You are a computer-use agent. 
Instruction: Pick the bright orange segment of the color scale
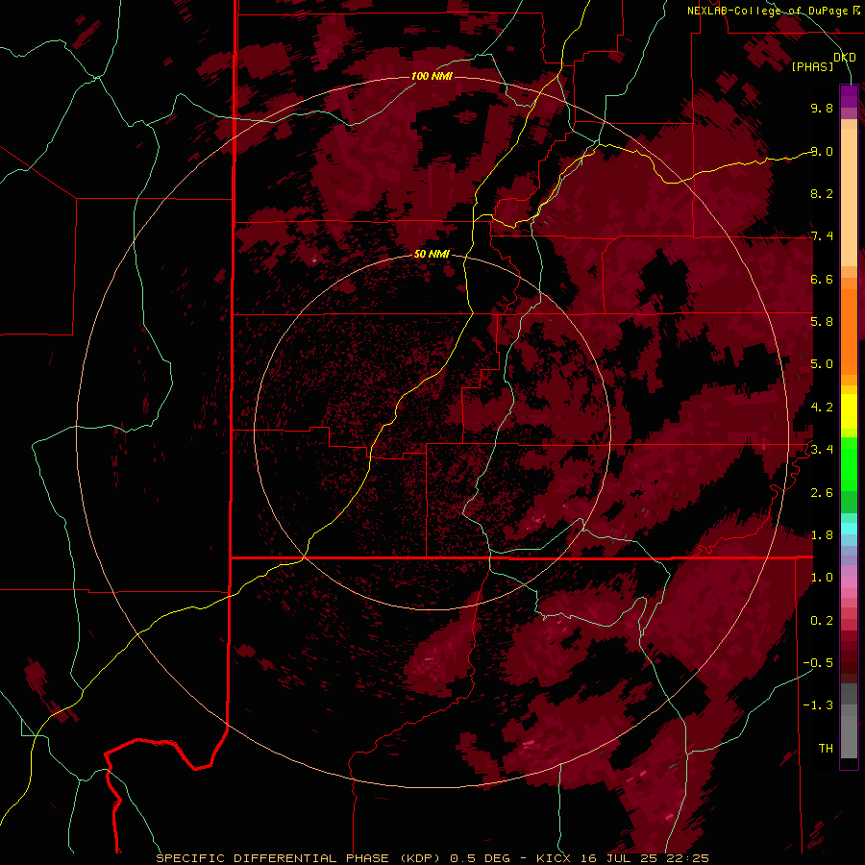coord(849,333)
